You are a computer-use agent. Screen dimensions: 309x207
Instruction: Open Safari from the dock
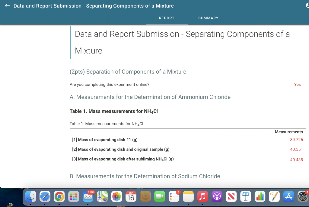pyautogui.click(x=45, y=196)
